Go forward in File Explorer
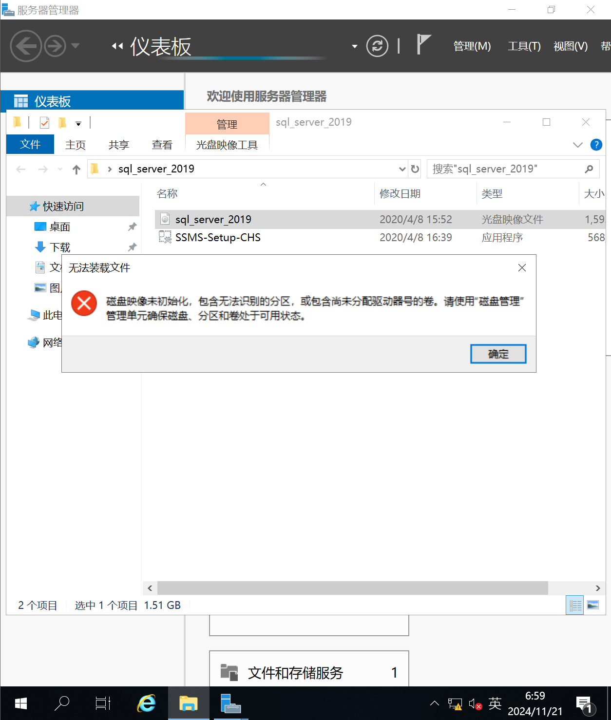Screen dimensions: 611x720 pos(43,169)
